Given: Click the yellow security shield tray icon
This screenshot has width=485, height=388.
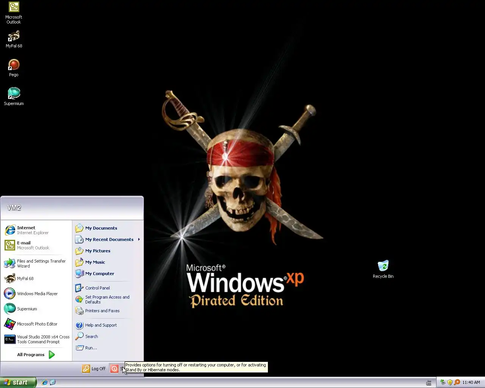Looking at the screenshot, I should [x=450, y=382].
